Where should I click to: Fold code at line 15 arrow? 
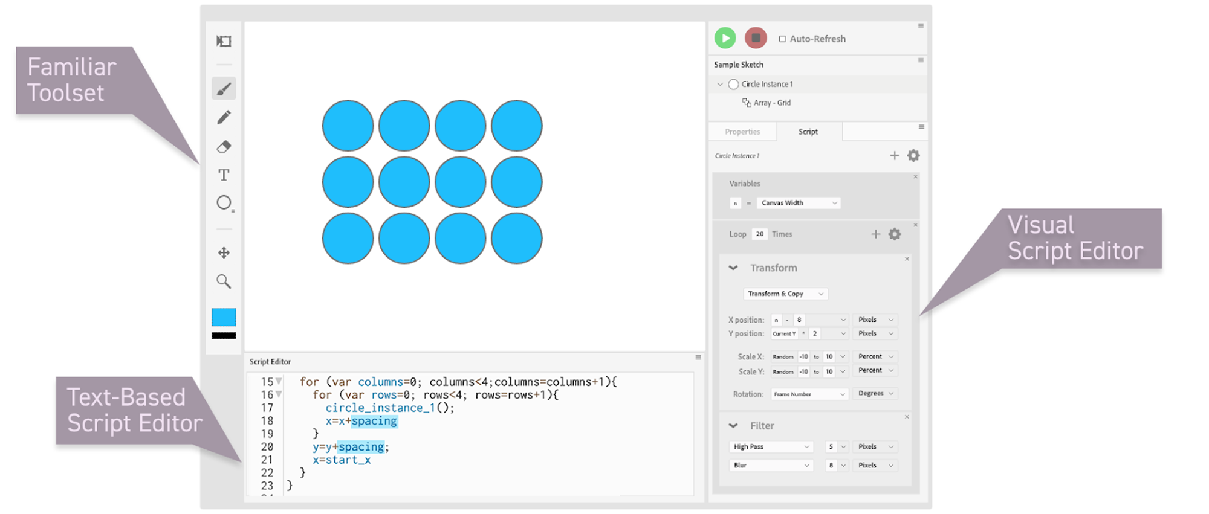pyautogui.click(x=279, y=382)
